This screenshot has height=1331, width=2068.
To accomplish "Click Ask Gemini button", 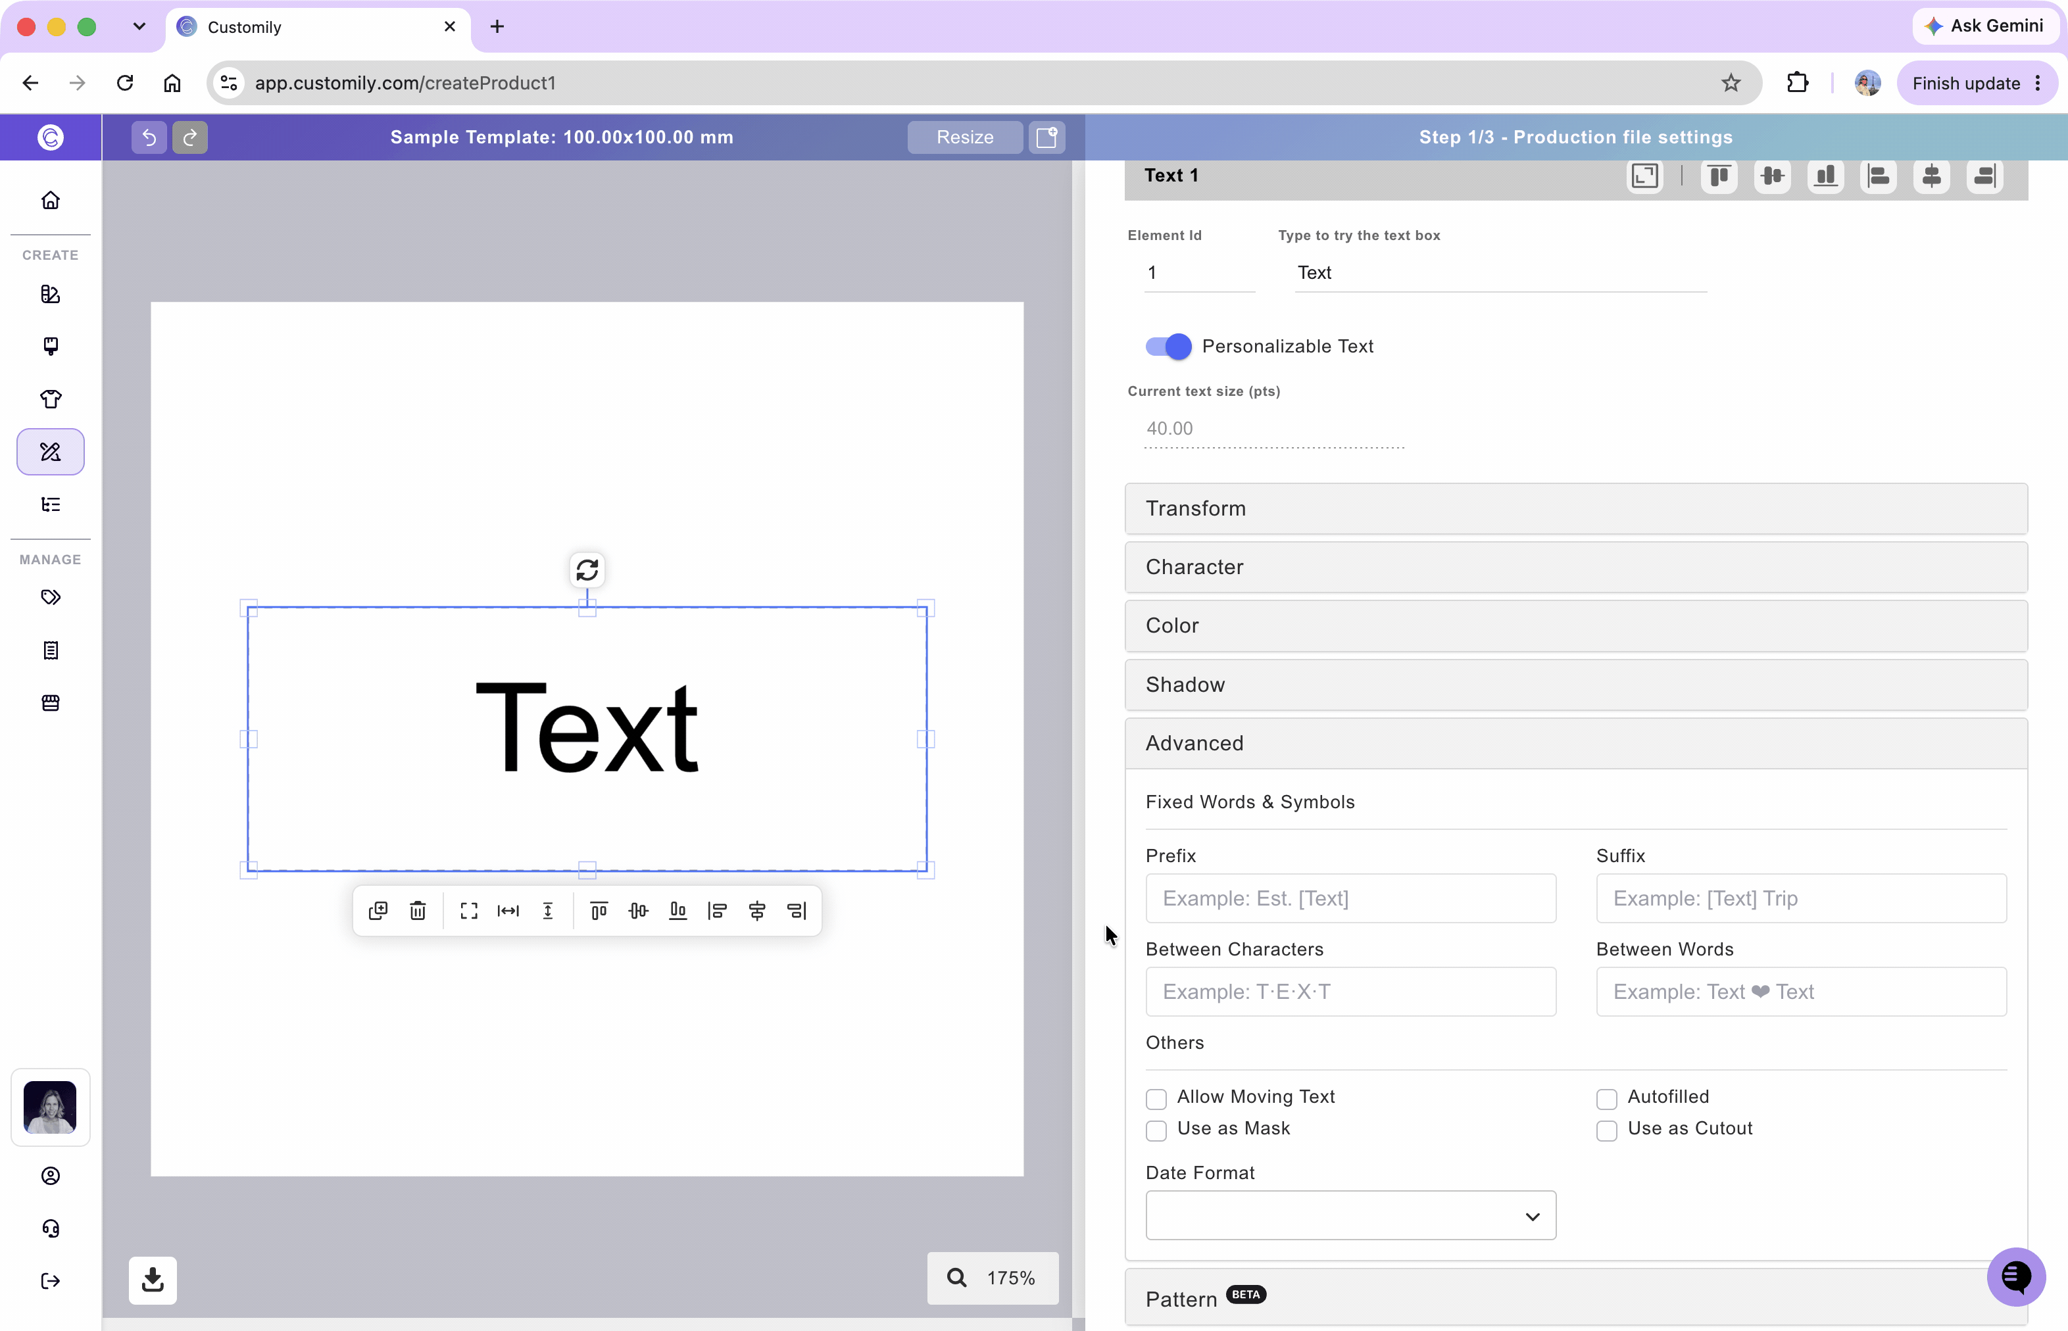I will pyautogui.click(x=1985, y=26).
